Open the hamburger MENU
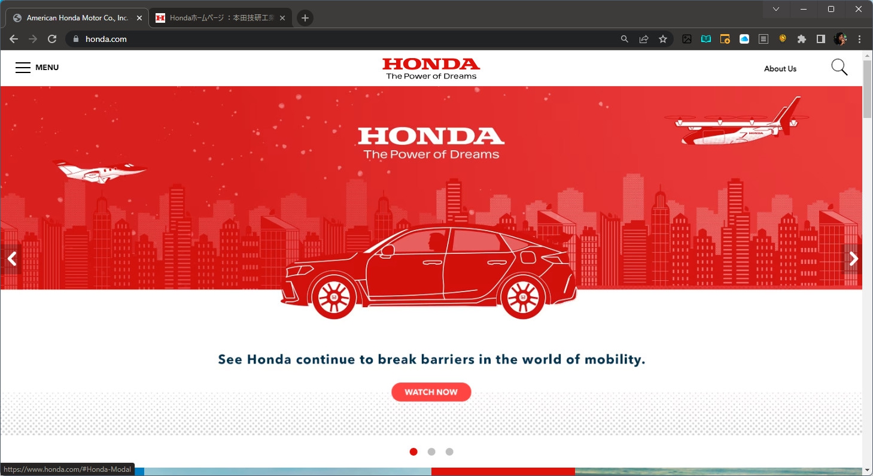Screen dimensions: 873x476 click(37, 68)
